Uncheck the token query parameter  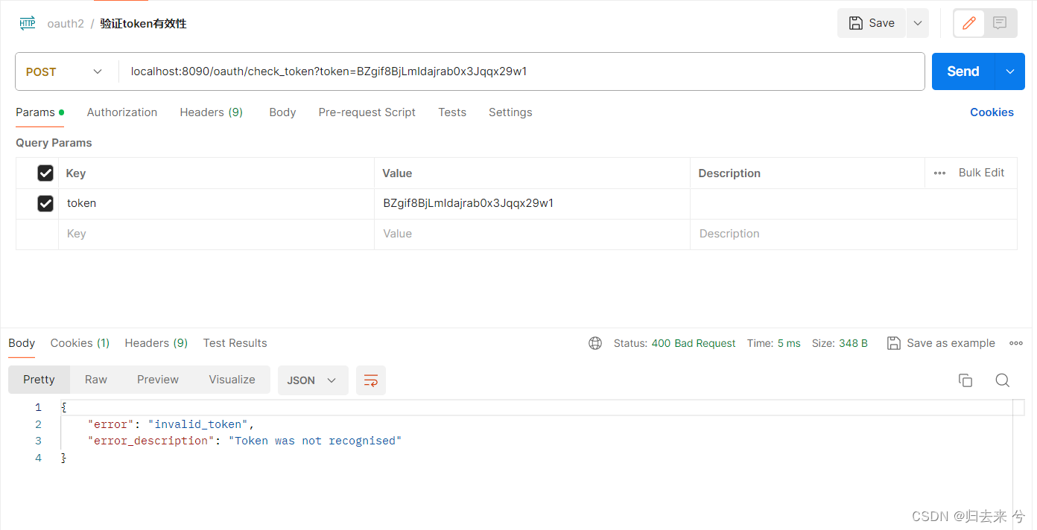[45, 203]
